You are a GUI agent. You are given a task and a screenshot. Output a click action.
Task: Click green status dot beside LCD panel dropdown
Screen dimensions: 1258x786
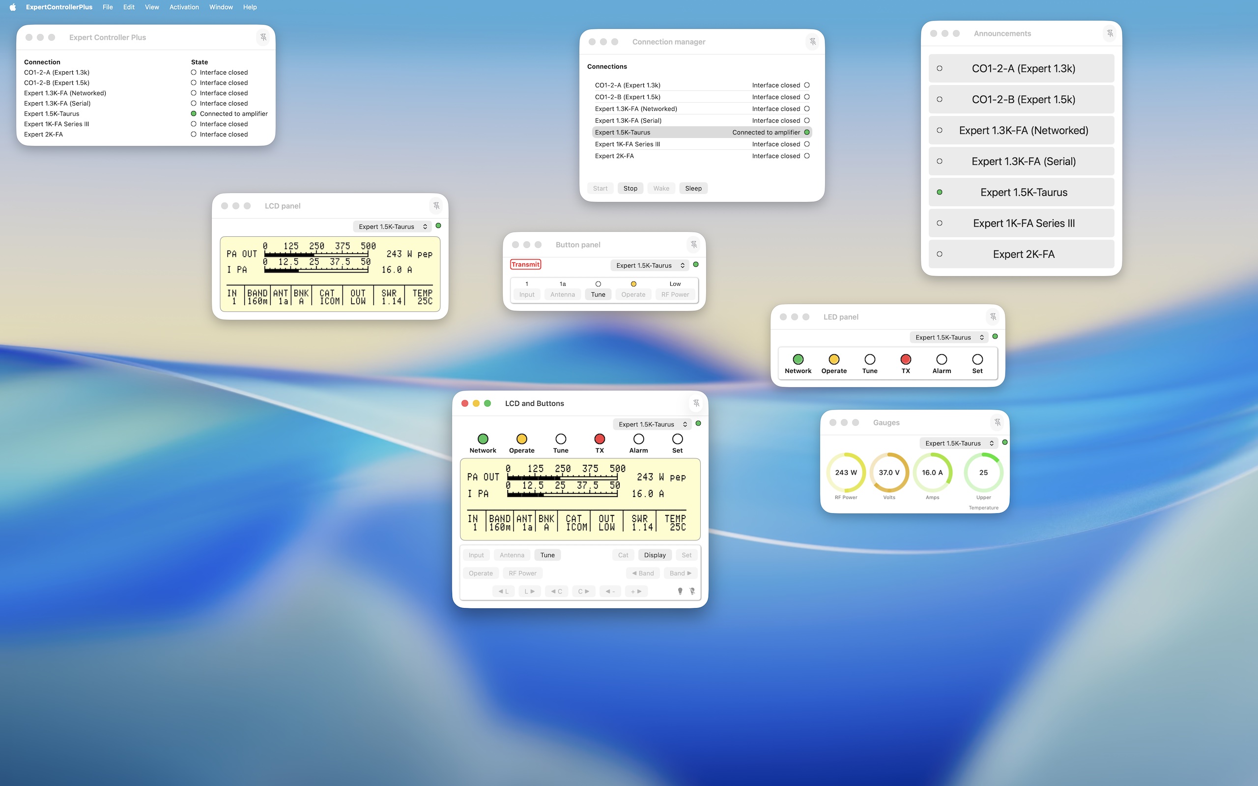[x=438, y=225]
